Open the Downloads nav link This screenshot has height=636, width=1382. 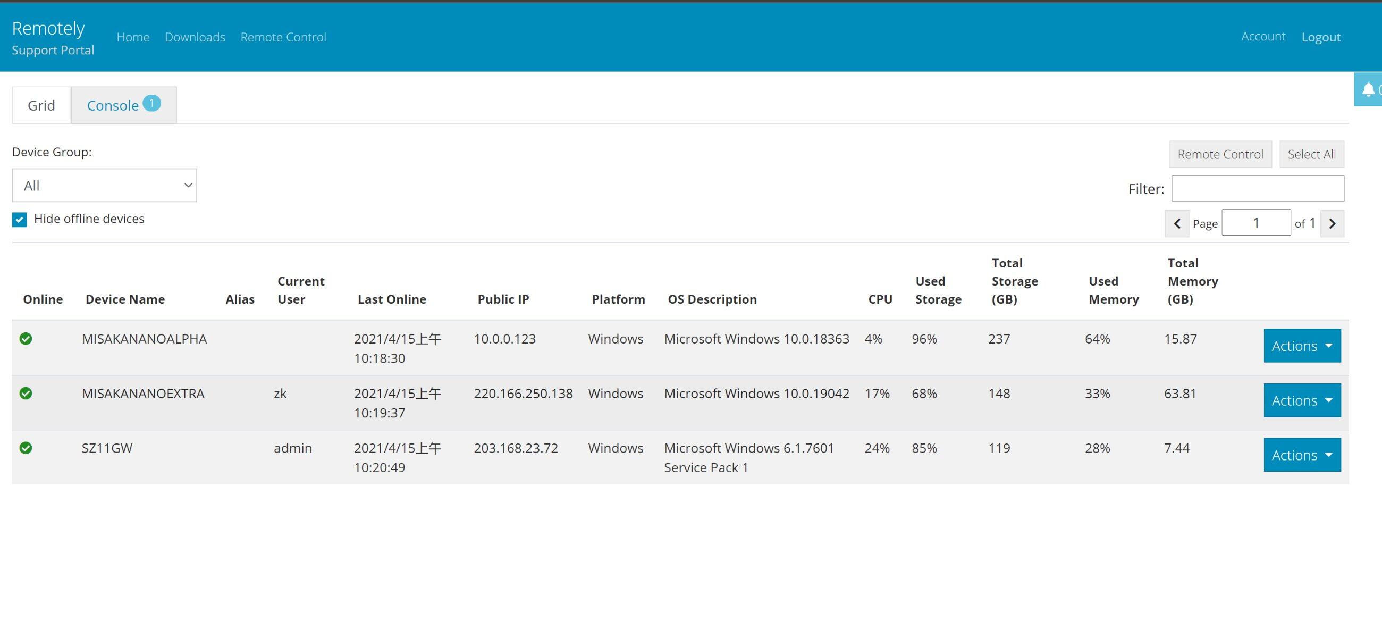(195, 37)
